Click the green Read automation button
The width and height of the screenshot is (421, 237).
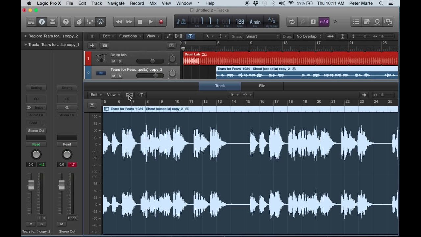pyautogui.click(x=36, y=144)
